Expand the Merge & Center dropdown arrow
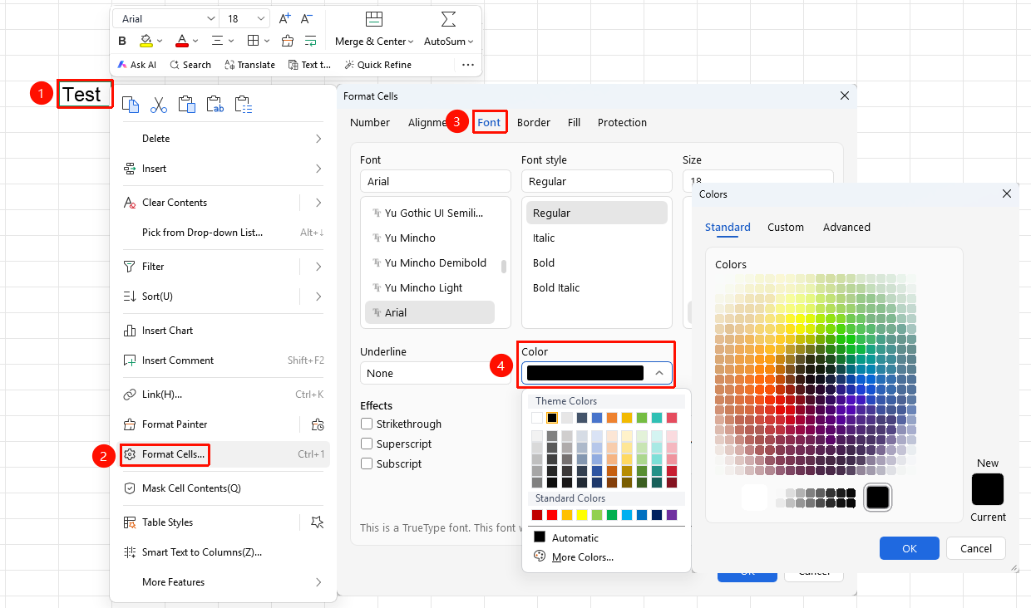Image resolution: width=1031 pixels, height=608 pixels. [412, 42]
